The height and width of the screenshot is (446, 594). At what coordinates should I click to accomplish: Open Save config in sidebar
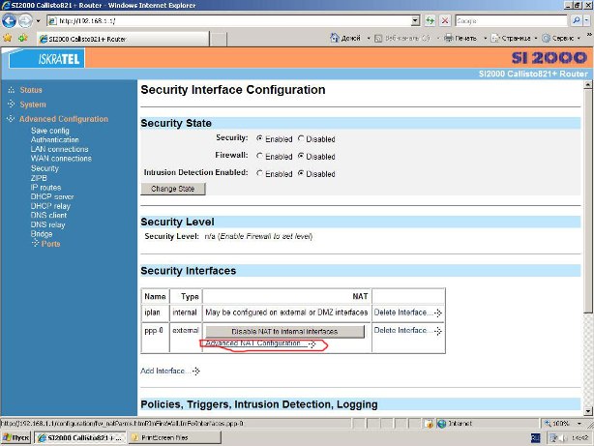[x=50, y=131]
